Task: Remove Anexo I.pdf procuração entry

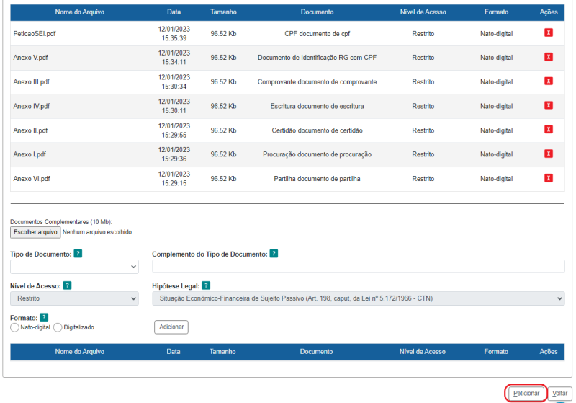Action: [549, 154]
